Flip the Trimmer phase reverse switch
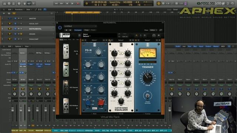237x133 pixels. pos(147,96)
